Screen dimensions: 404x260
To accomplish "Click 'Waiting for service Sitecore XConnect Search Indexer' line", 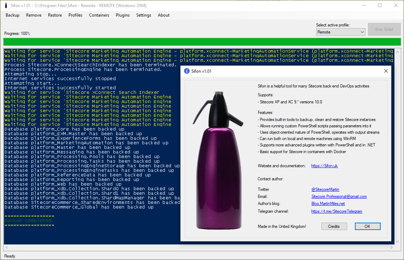I will [x=82, y=92].
